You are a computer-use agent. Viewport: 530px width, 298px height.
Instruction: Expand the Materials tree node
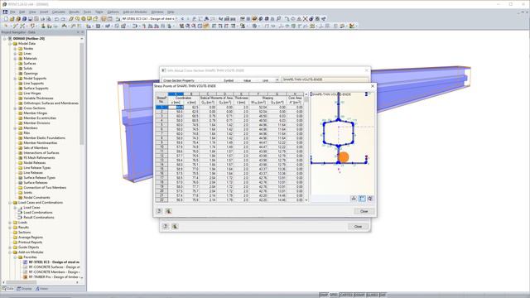(15, 59)
